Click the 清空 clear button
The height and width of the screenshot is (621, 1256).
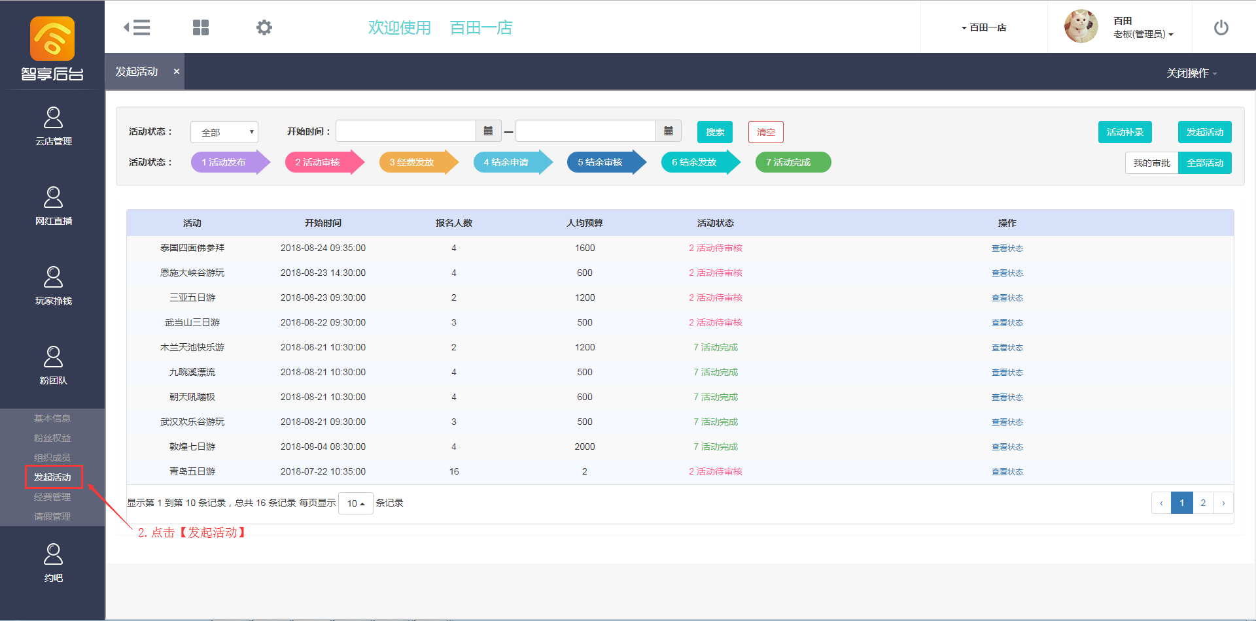coord(766,132)
